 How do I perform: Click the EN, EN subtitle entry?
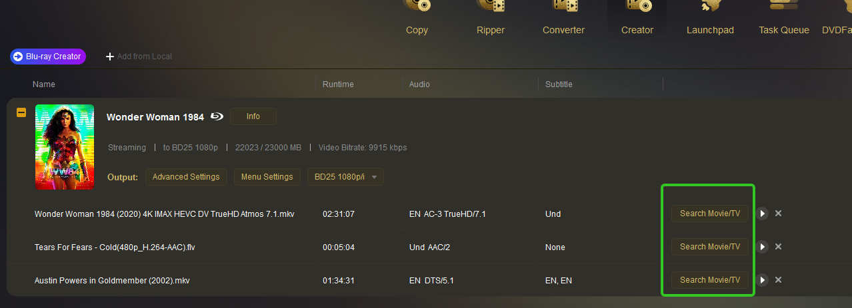tap(558, 281)
